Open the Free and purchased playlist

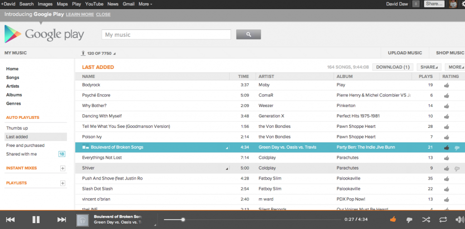click(x=25, y=146)
